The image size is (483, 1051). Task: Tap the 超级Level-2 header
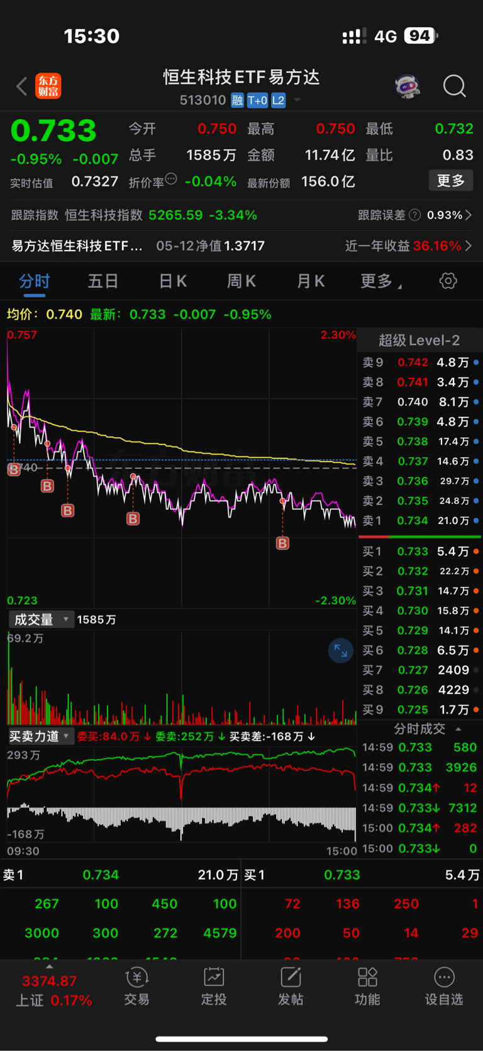pos(419,341)
